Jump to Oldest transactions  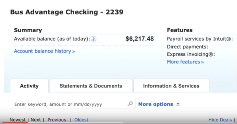[x=81, y=120]
